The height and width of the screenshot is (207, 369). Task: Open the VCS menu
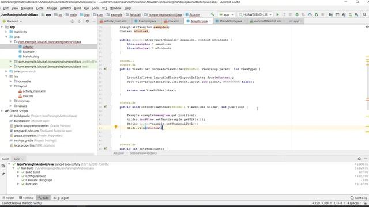pos(104,8)
